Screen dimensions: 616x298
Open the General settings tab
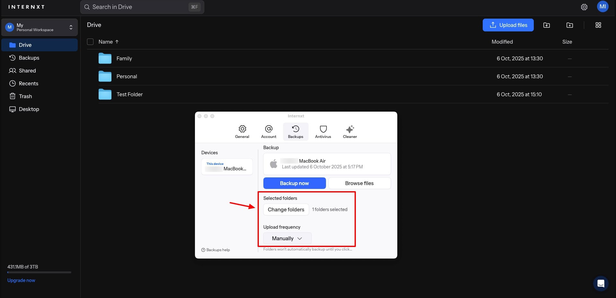[x=242, y=132]
